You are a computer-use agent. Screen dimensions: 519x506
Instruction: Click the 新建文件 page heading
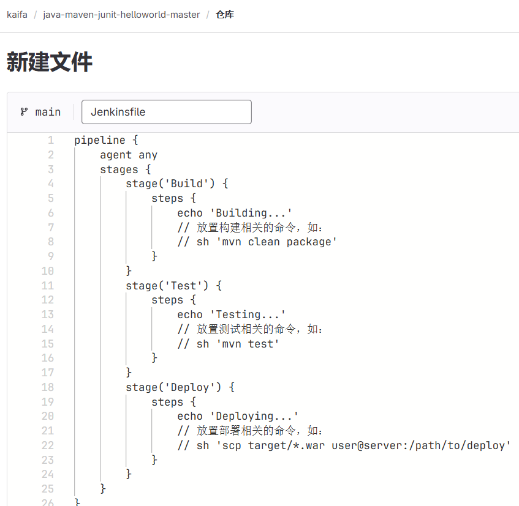click(x=50, y=62)
